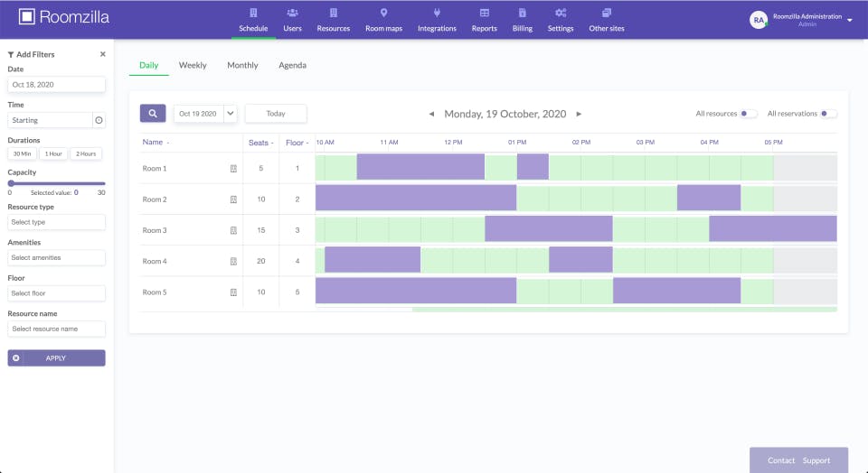Screen dimensions: 868x473
Task: Switch to the Agenda tab
Action: [x=292, y=65]
